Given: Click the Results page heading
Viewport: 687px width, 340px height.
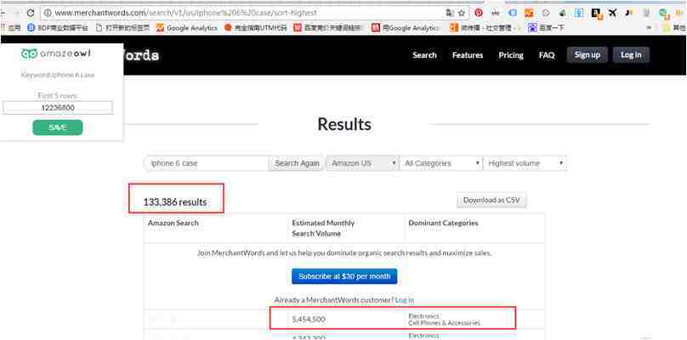Looking at the screenshot, I should pos(344,124).
